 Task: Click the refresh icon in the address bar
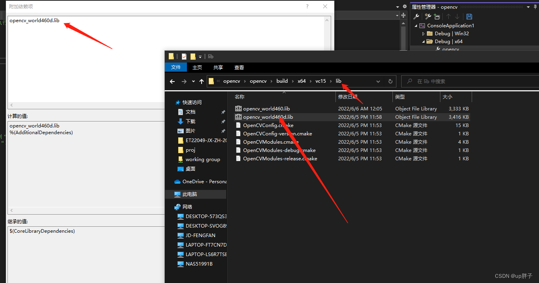pos(390,81)
